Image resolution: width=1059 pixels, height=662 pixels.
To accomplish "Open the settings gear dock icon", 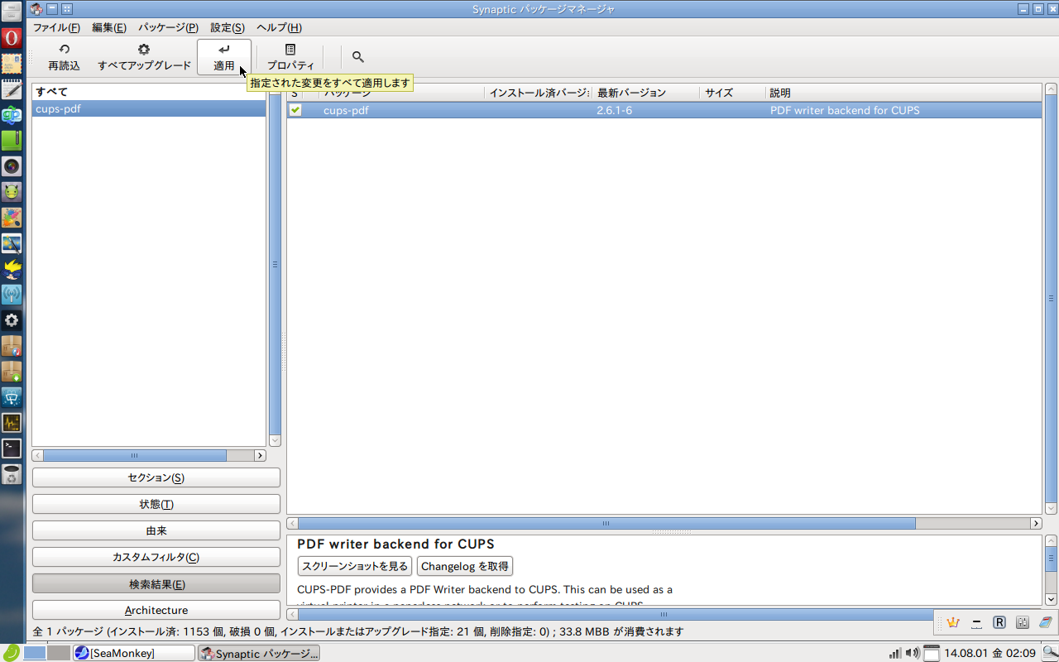I will click(x=11, y=320).
